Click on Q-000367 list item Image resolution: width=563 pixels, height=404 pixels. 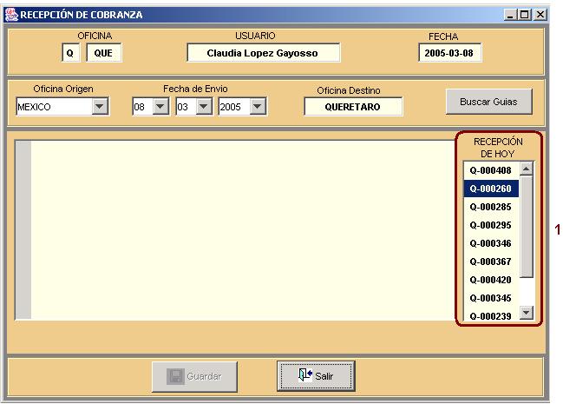tap(490, 262)
